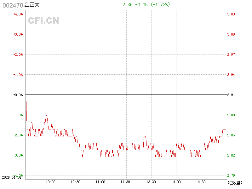Select the 11:00 time axis marker

[x=100, y=182]
